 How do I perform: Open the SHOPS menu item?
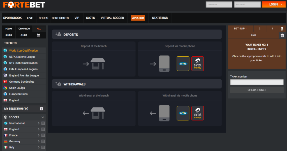(x=43, y=18)
